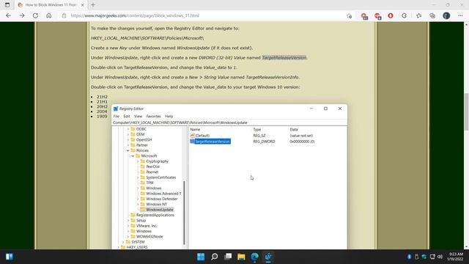Open Microsoft Edge from taskbar

click(x=255, y=257)
